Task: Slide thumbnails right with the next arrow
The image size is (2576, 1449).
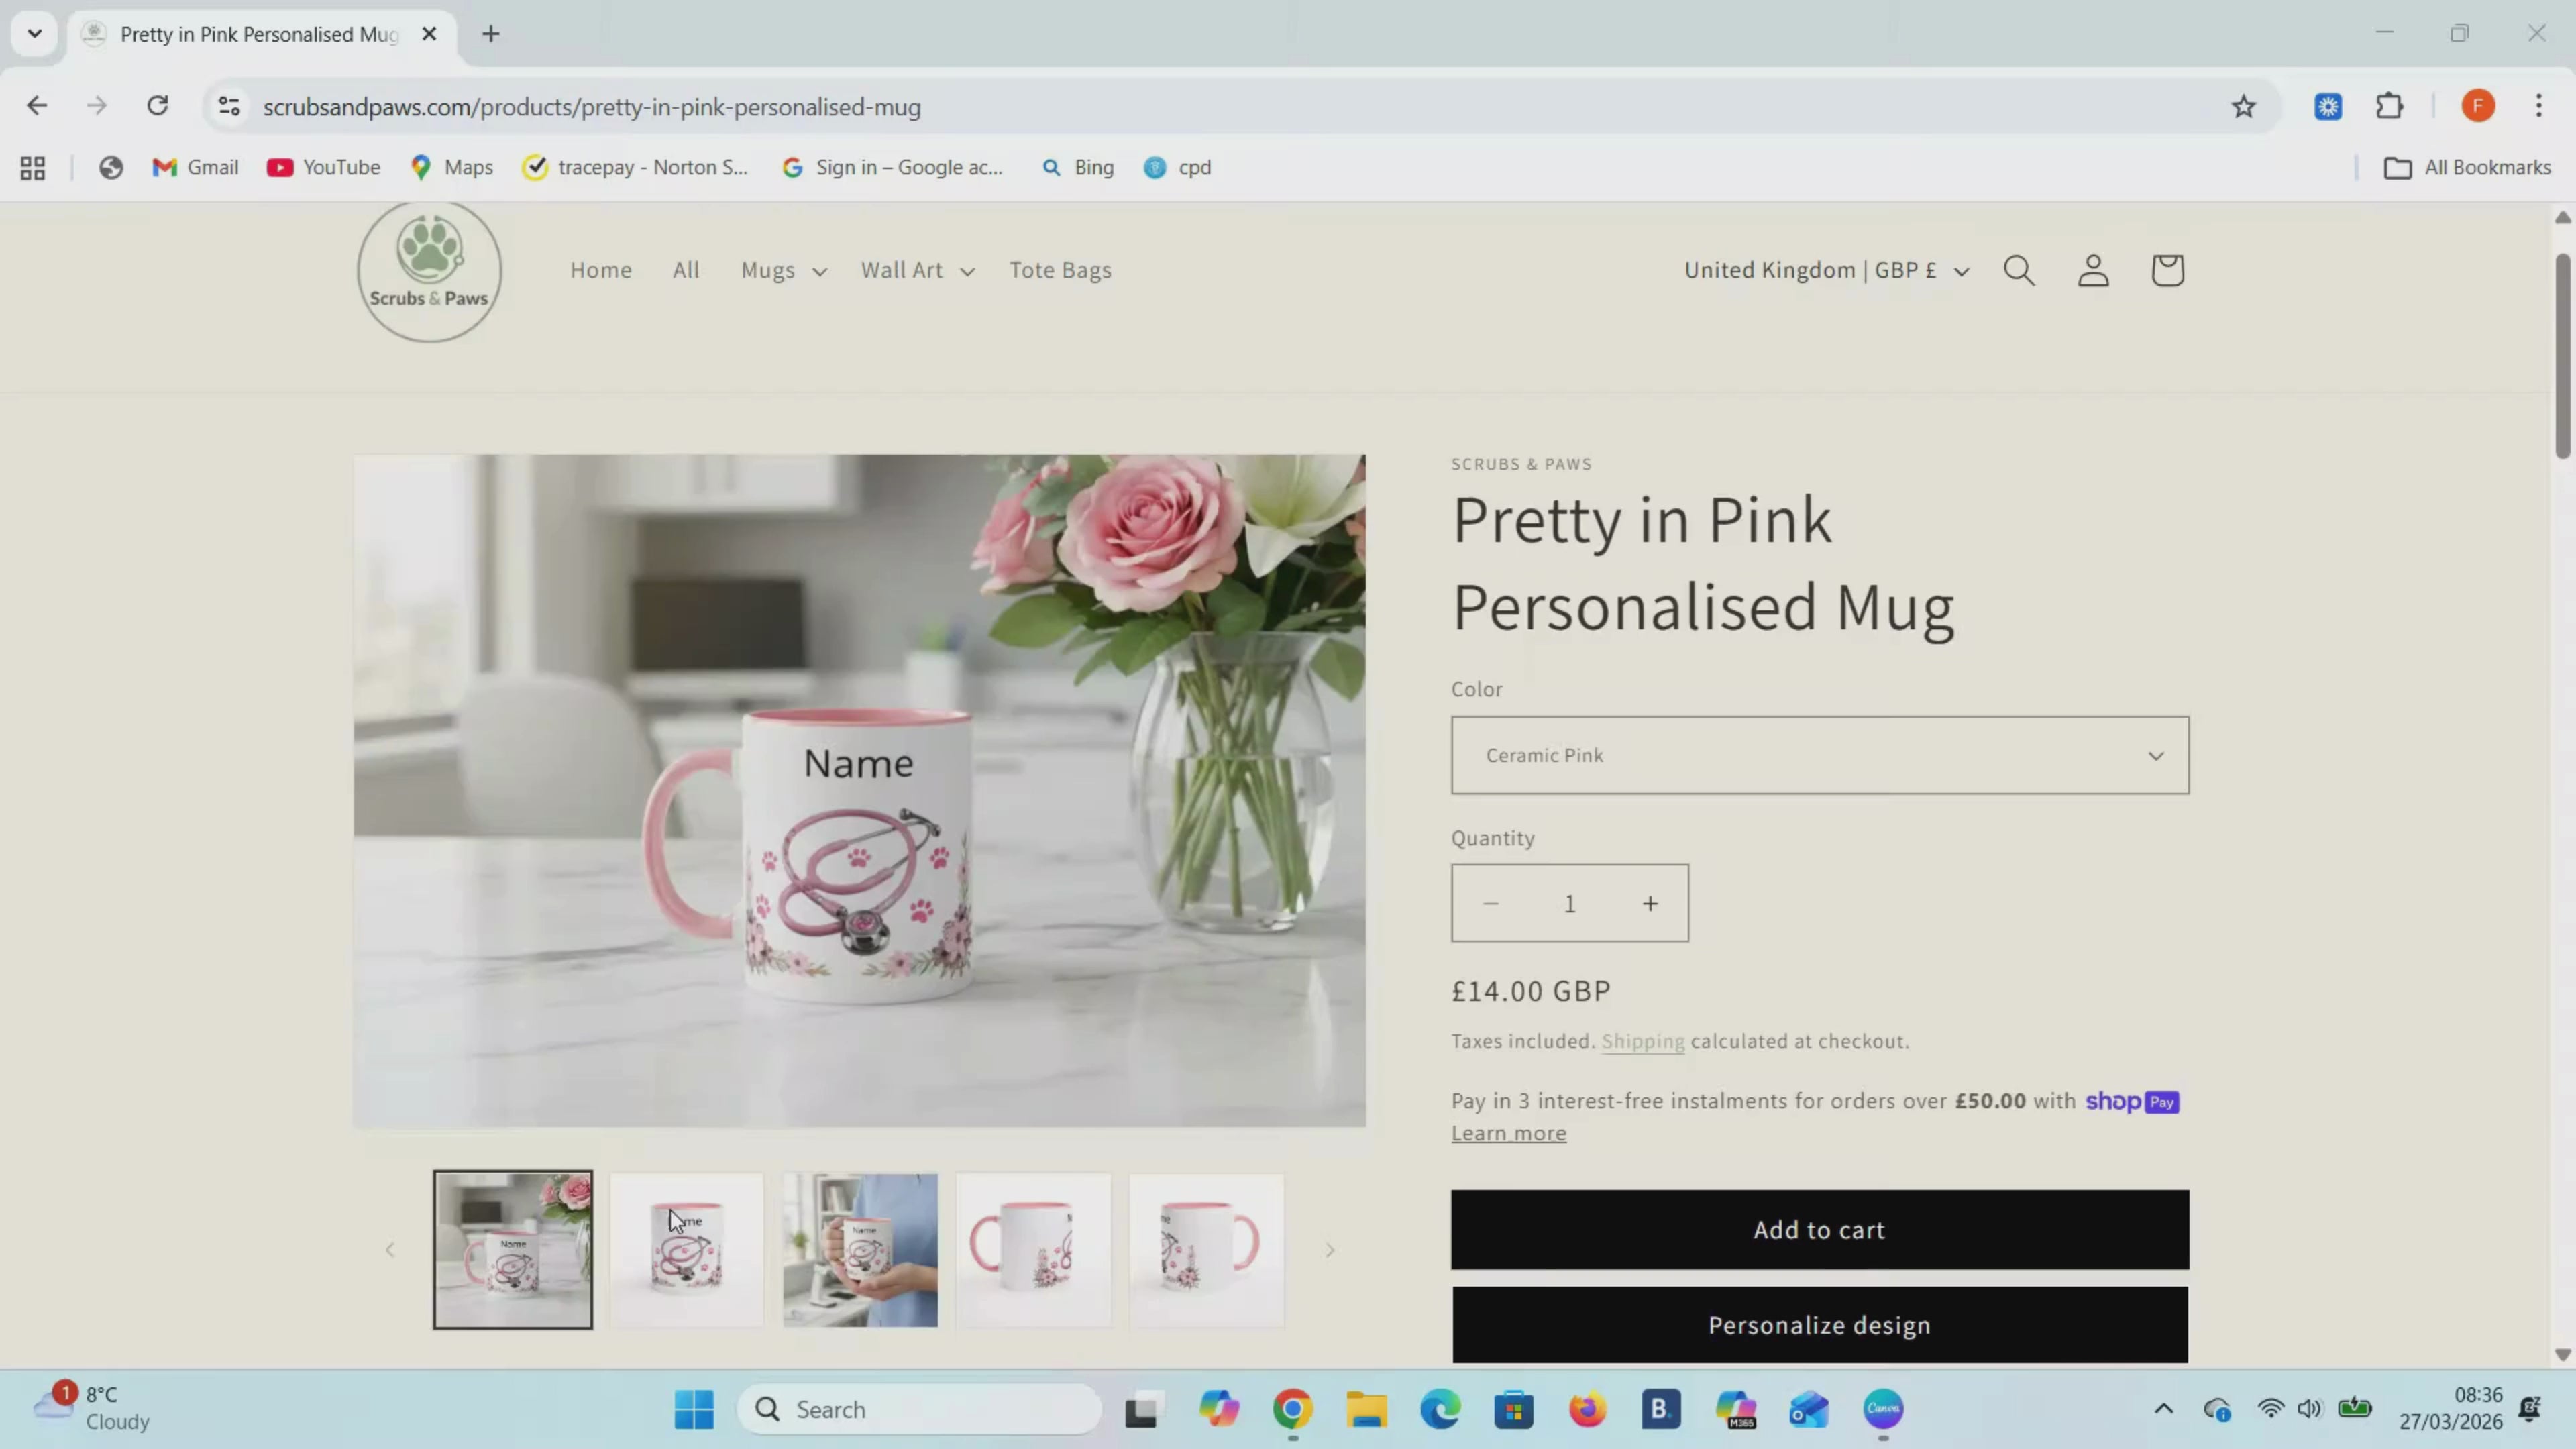Action: click(x=1329, y=1250)
